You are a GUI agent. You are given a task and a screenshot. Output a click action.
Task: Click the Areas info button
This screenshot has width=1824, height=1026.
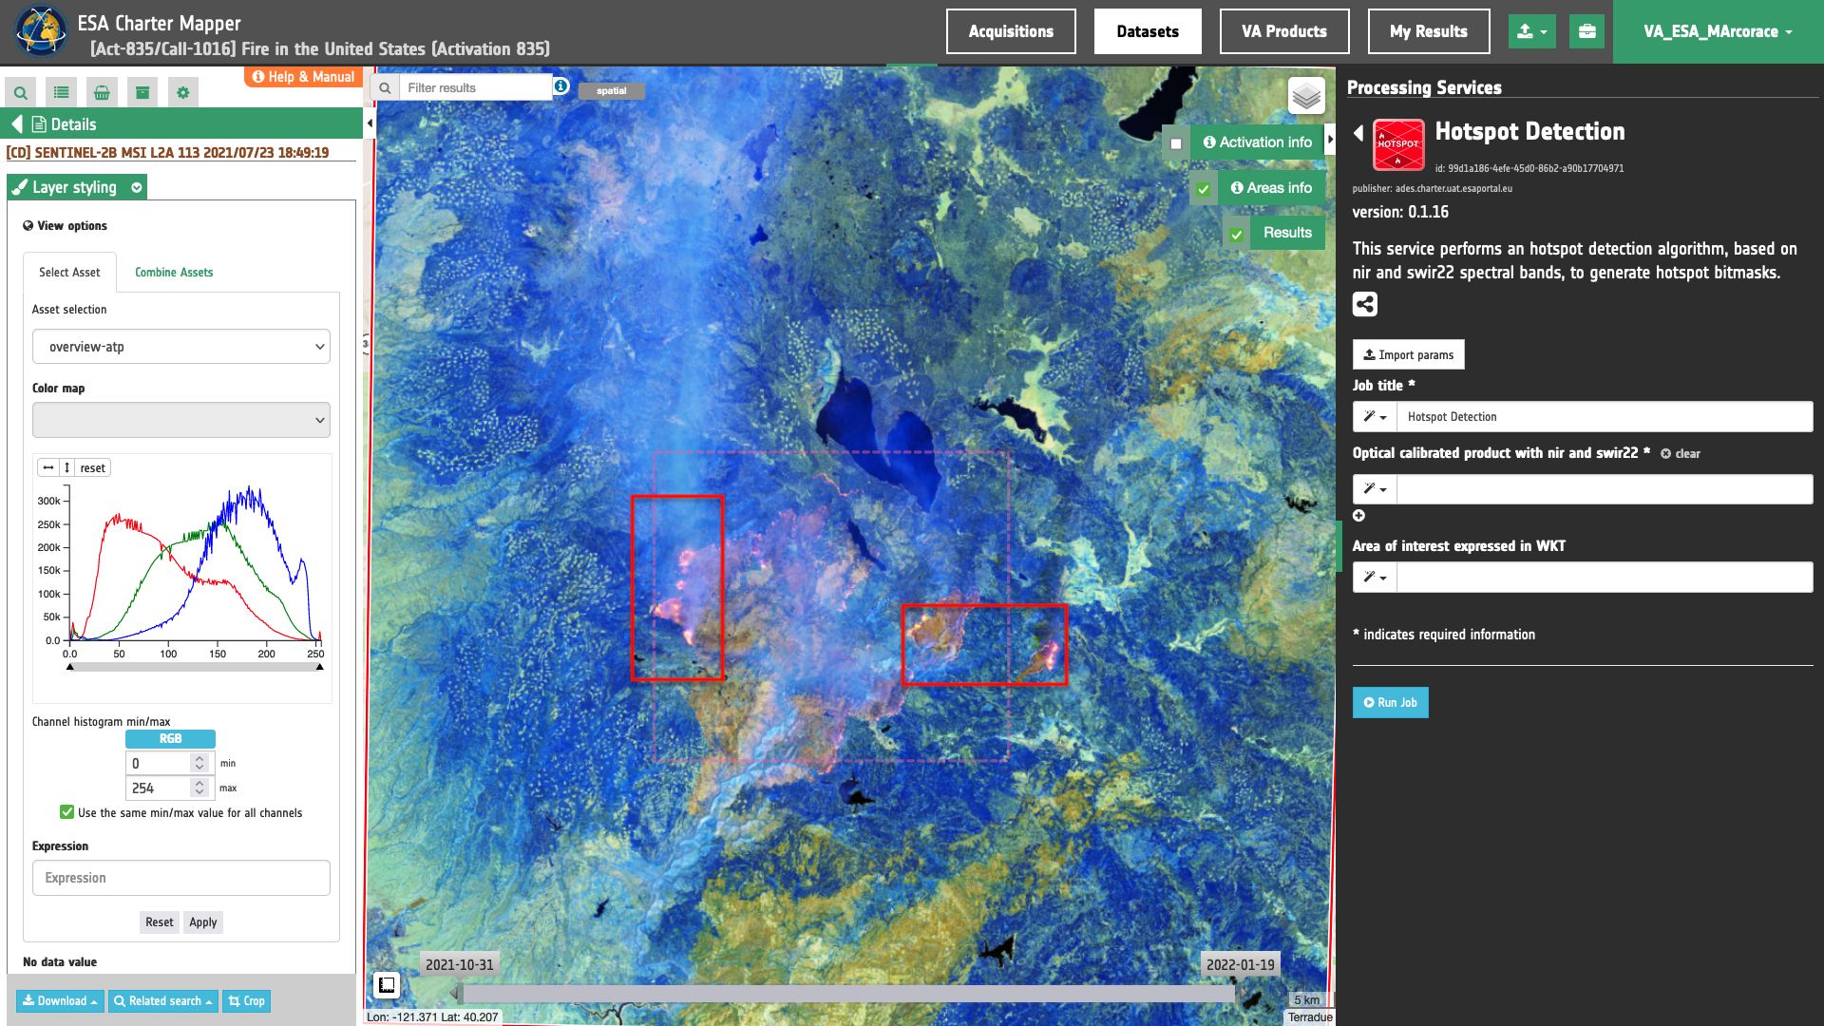click(1271, 188)
